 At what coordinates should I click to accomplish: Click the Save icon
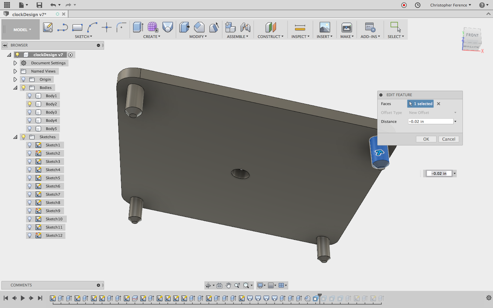(39, 5)
